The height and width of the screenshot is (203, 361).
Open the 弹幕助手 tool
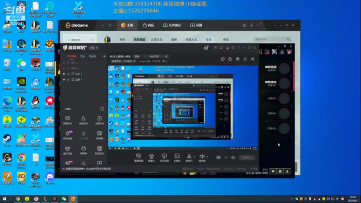[67, 120]
